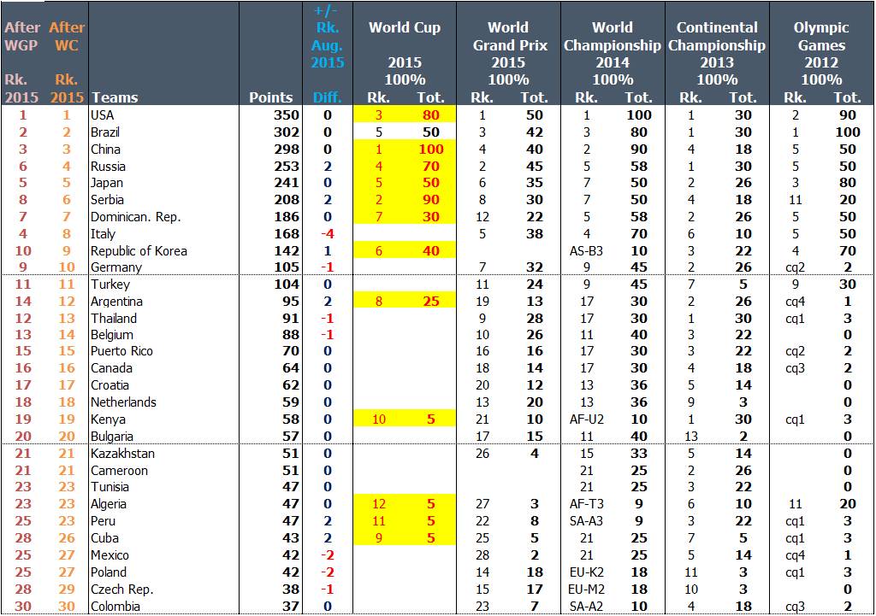Click Argentina's highlighted World Cup total 25

(431, 302)
